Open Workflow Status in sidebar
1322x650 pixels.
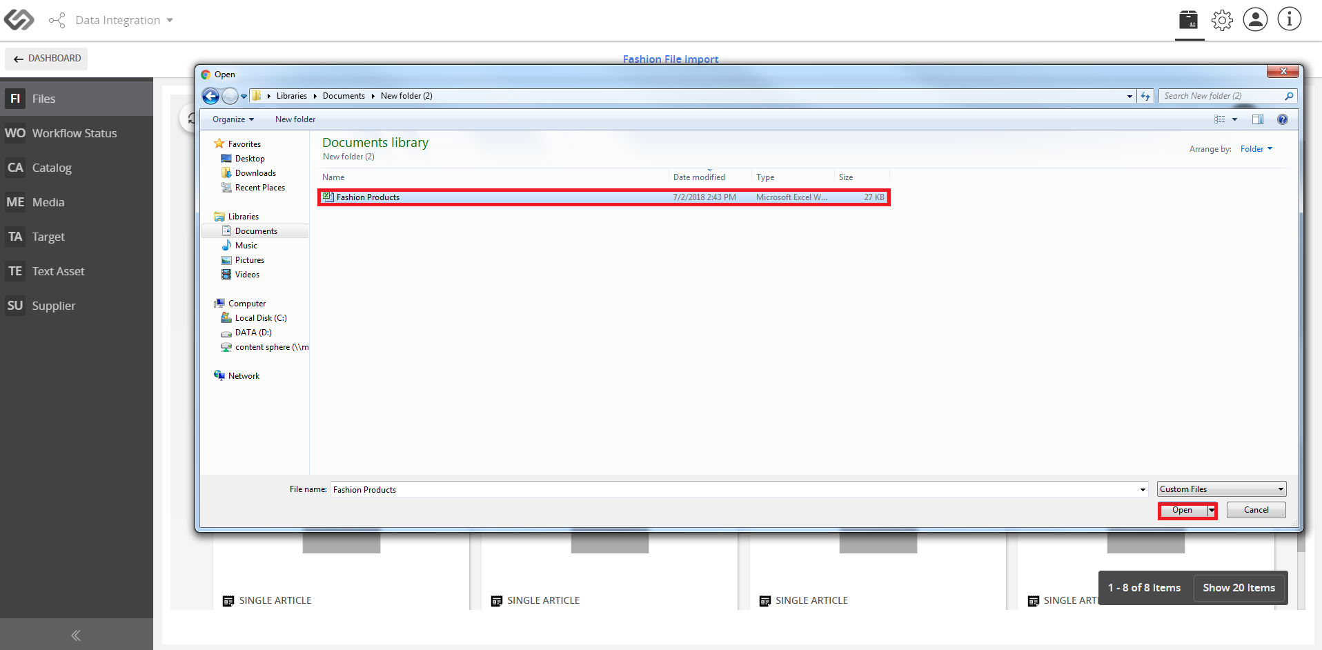tap(77, 133)
